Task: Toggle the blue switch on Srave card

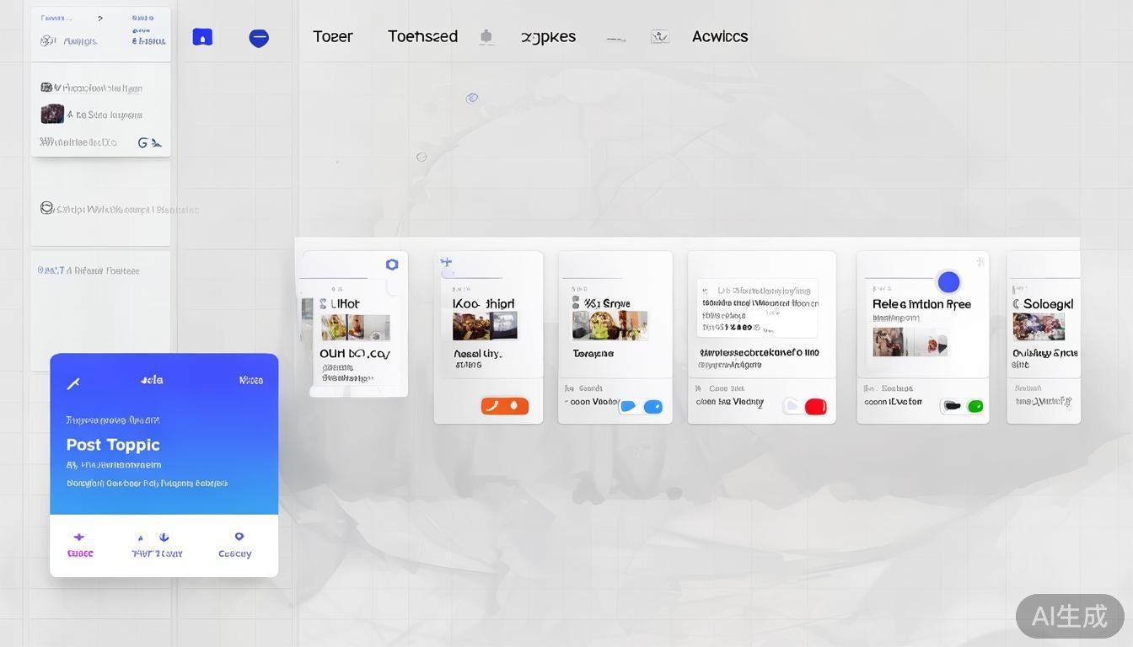Action: click(x=652, y=407)
